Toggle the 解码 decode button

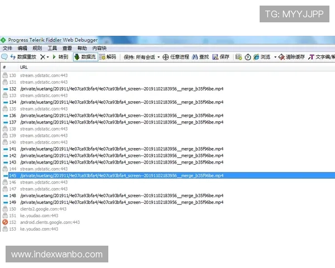point(108,57)
